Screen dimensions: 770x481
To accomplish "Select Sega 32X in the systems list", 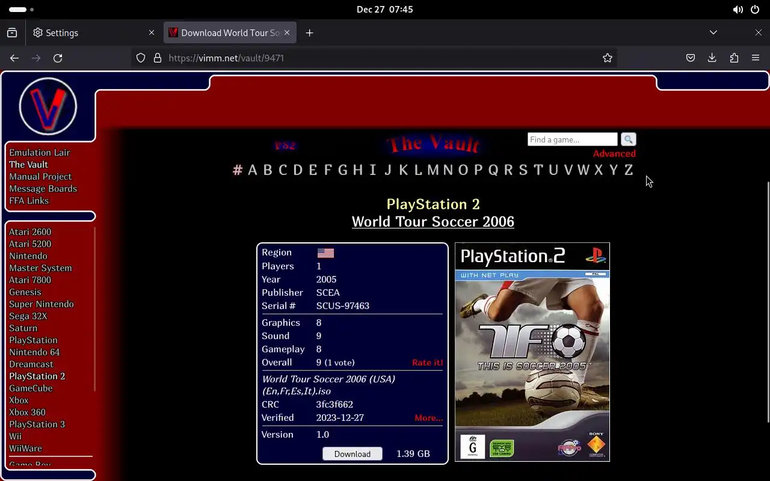I will 28,316.
